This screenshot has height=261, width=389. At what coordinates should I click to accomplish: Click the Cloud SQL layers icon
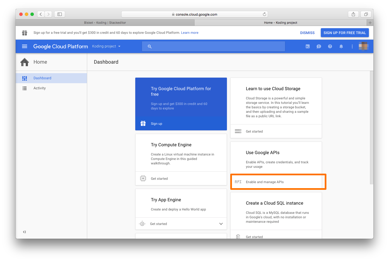coord(238,236)
